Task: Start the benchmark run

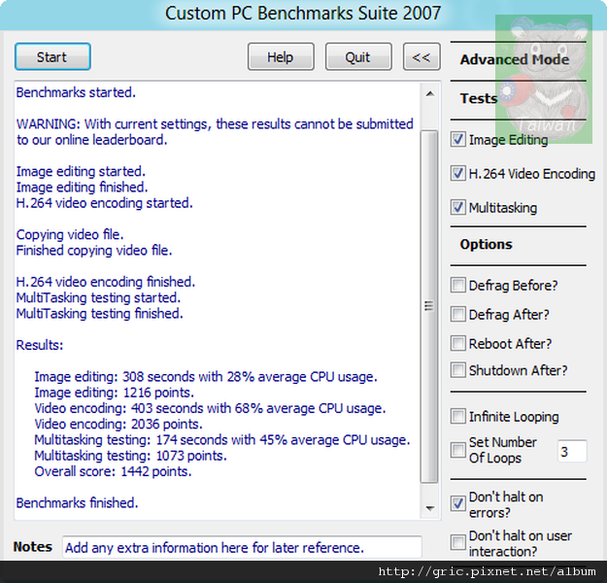Action: [x=52, y=57]
